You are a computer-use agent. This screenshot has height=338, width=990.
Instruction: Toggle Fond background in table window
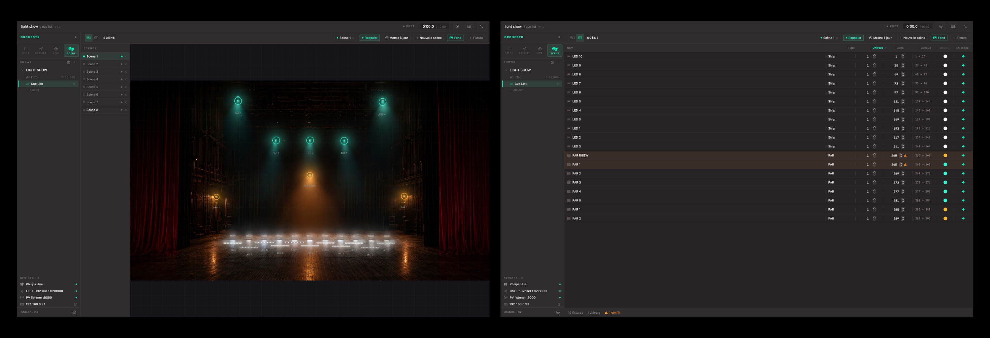click(939, 38)
